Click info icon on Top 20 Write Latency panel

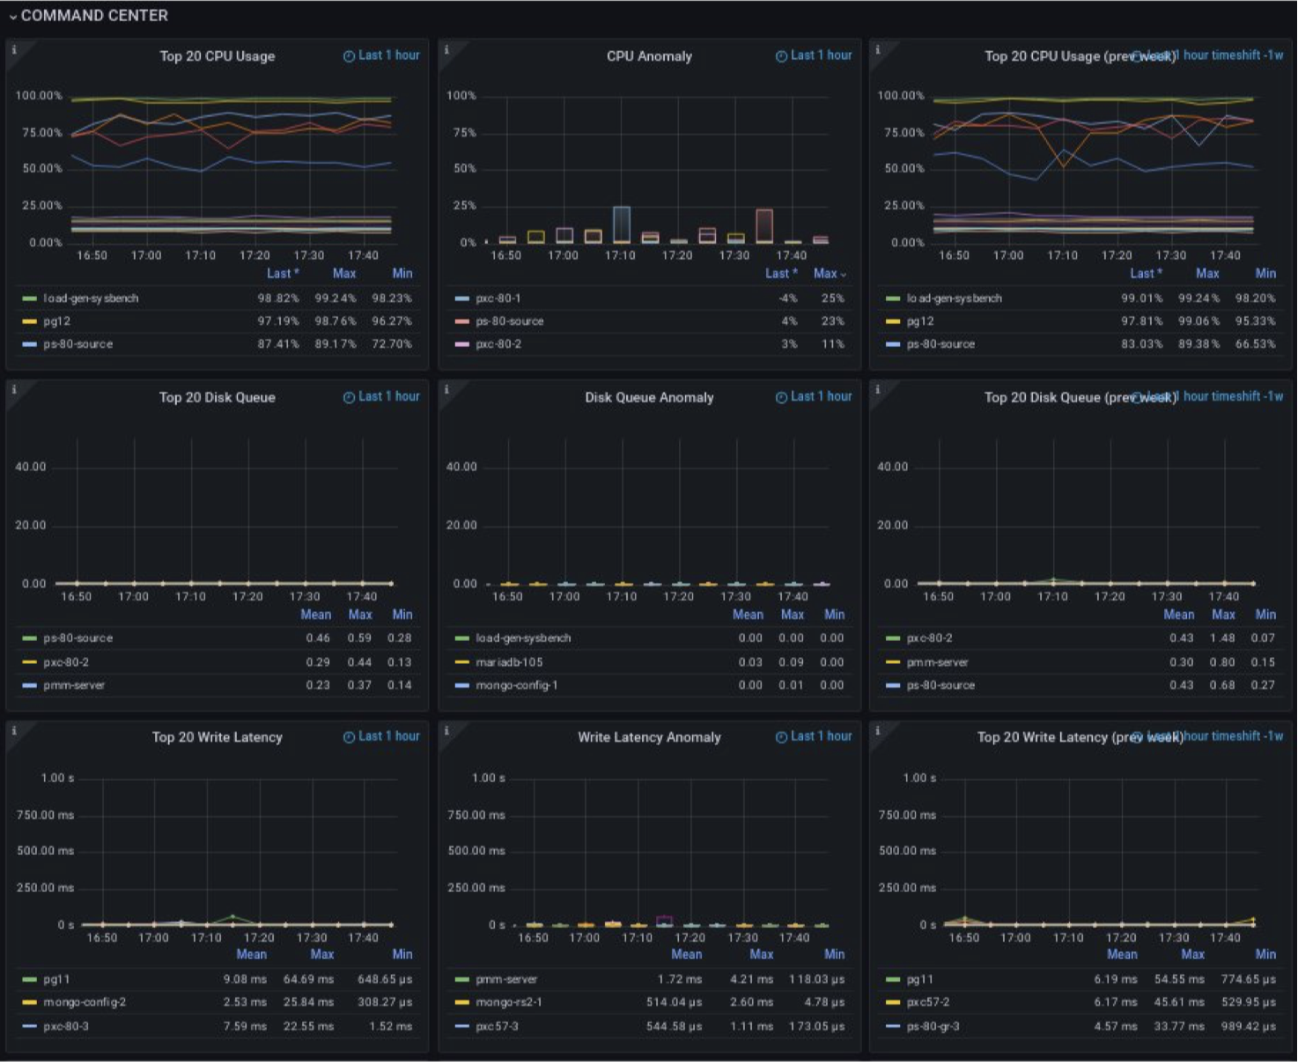coord(14,730)
